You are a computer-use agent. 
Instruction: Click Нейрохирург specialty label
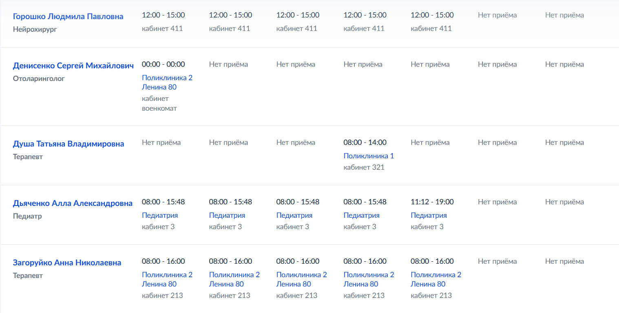[35, 29]
